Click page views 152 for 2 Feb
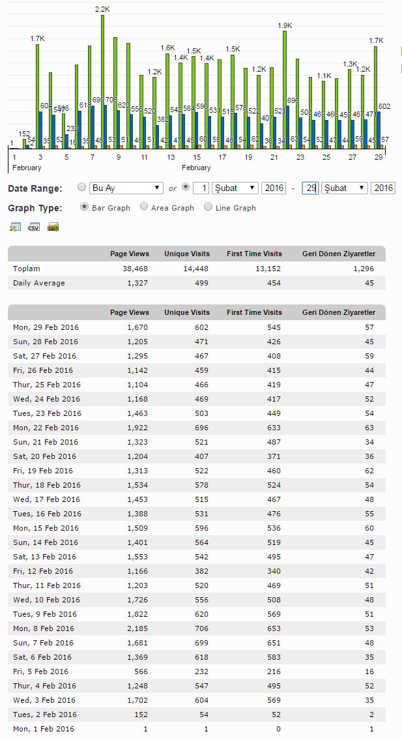This screenshot has height=738, width=402. [141, 715]
